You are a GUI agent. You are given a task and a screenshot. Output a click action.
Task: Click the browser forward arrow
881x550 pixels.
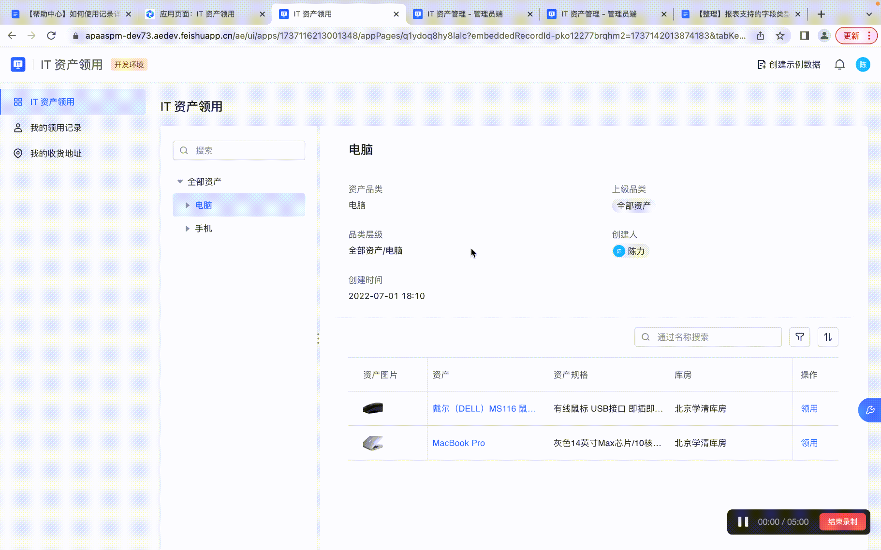pos(31,35)
